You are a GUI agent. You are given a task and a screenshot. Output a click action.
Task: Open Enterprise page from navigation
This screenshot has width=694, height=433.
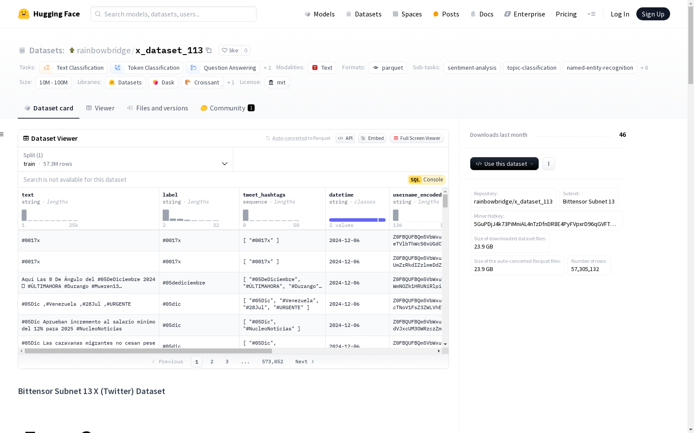(525, 14)
